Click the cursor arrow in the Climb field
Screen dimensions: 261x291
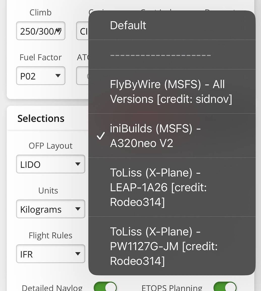pos(58,30)
